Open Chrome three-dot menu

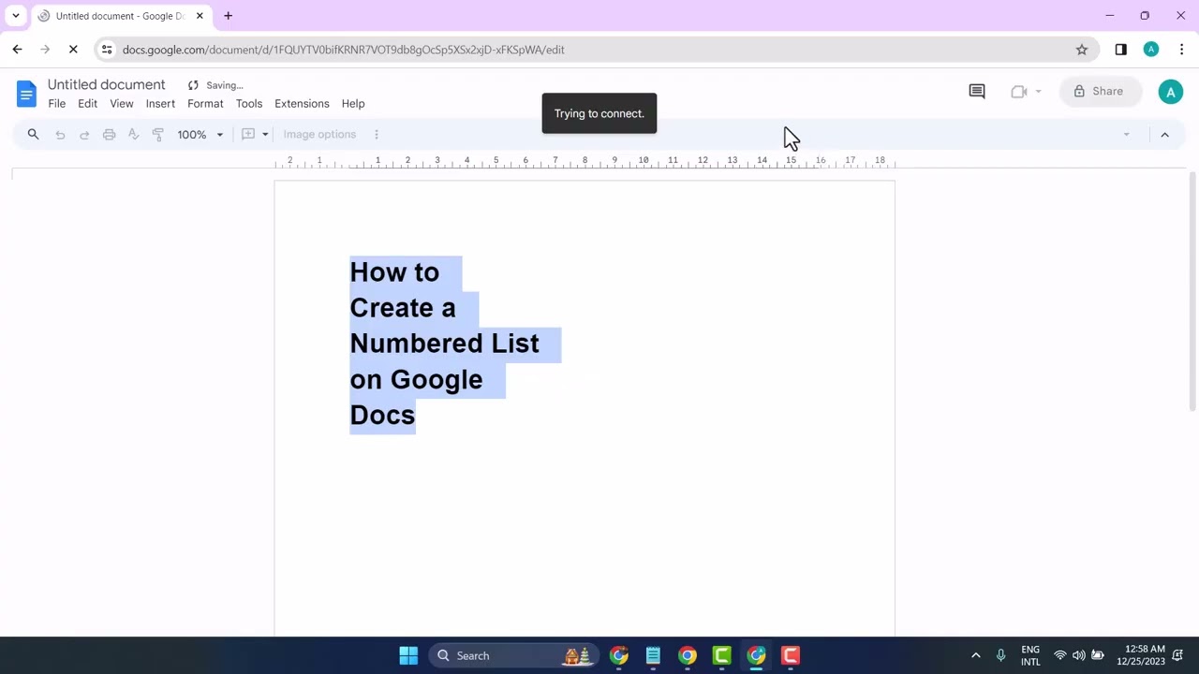click(x=1181, y=50)
